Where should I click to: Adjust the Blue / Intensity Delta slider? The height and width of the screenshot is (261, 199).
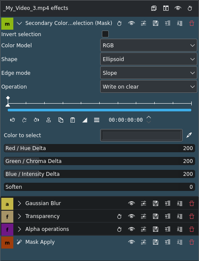[x=100, y=174]
